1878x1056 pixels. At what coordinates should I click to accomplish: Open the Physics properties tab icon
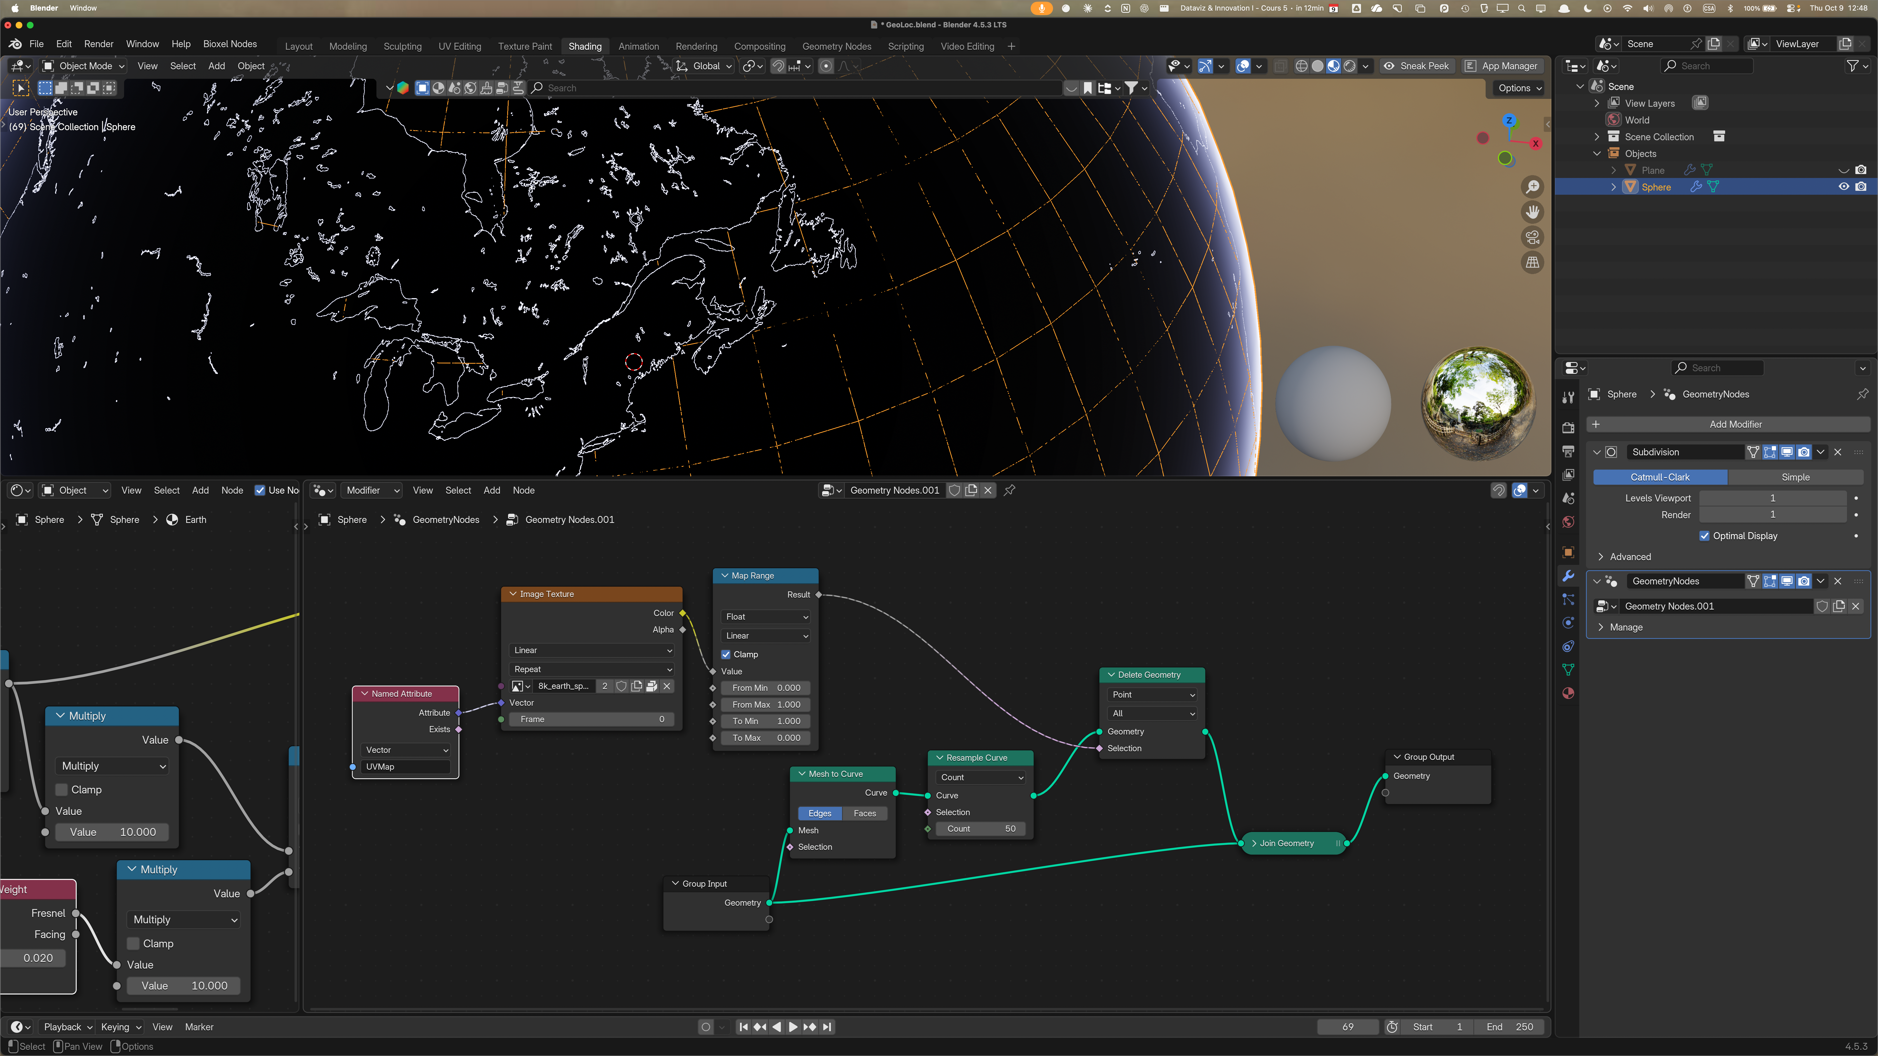pos(1568,622)
